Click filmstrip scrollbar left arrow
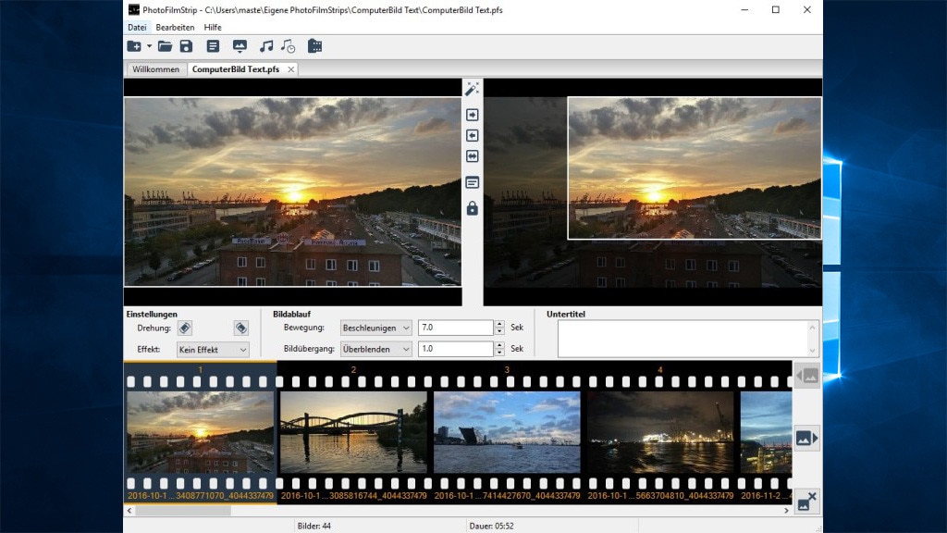 click(129, 511)
